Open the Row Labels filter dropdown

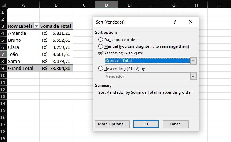(x=36, y=26)
